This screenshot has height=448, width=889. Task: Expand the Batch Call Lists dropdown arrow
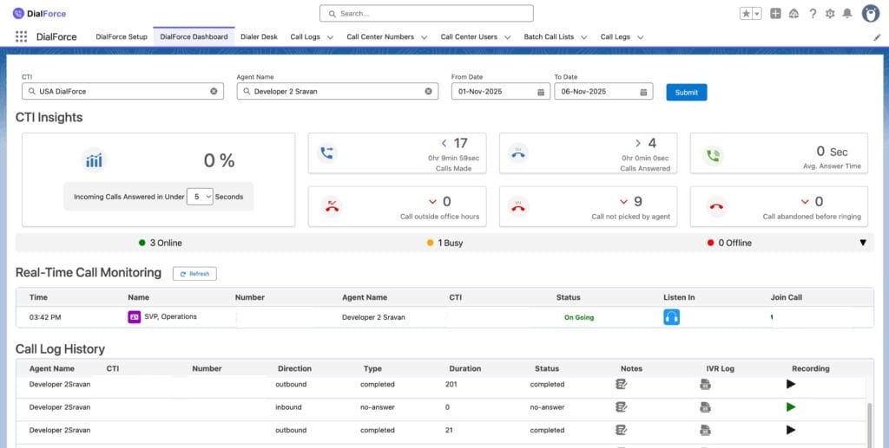[584, 37]
